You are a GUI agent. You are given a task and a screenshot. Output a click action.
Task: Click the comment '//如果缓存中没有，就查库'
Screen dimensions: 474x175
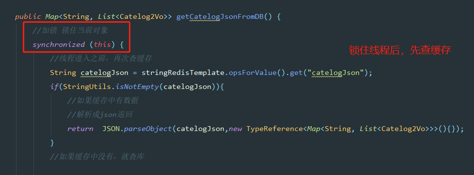click(97, 157)
